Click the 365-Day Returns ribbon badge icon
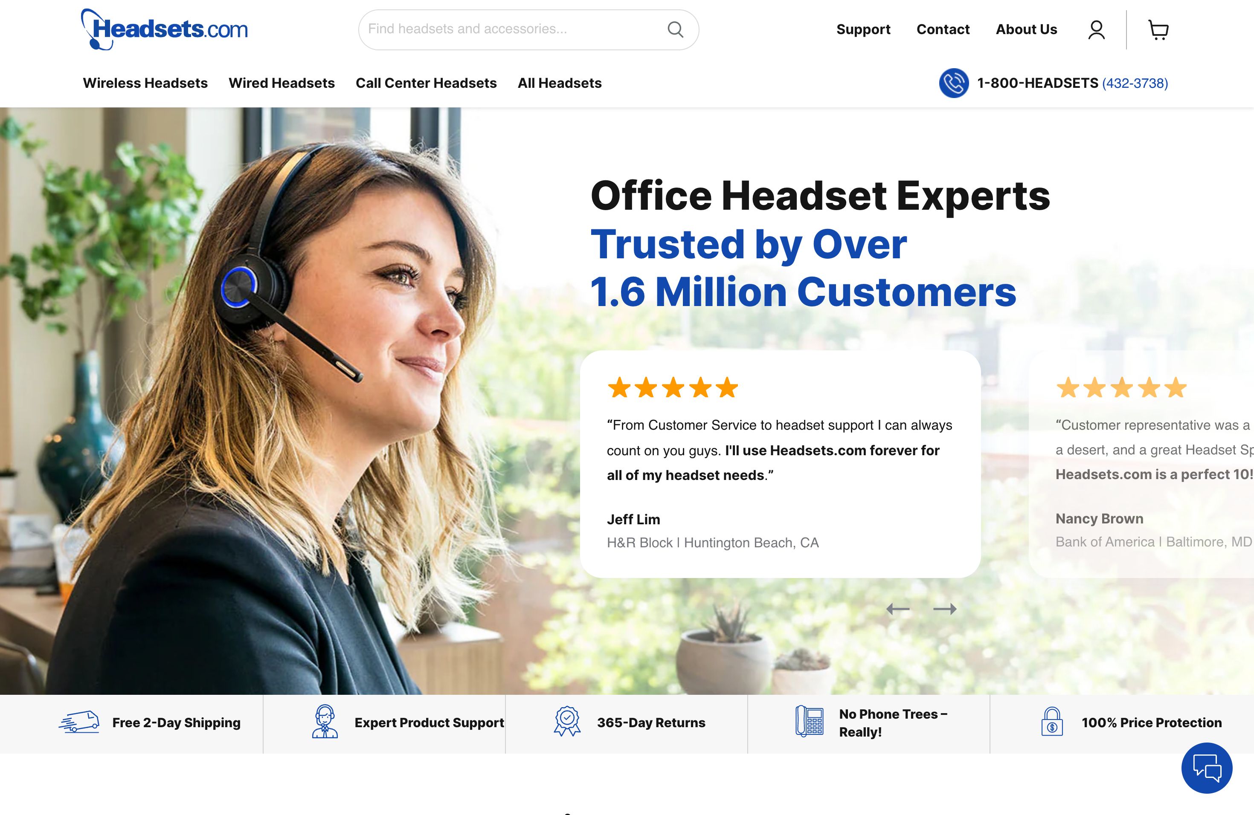The image size is (1254, 815). 567,723
